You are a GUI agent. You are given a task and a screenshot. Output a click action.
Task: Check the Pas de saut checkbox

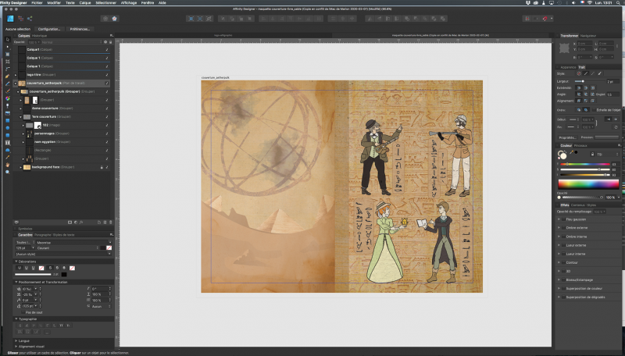tap(23, 312)
